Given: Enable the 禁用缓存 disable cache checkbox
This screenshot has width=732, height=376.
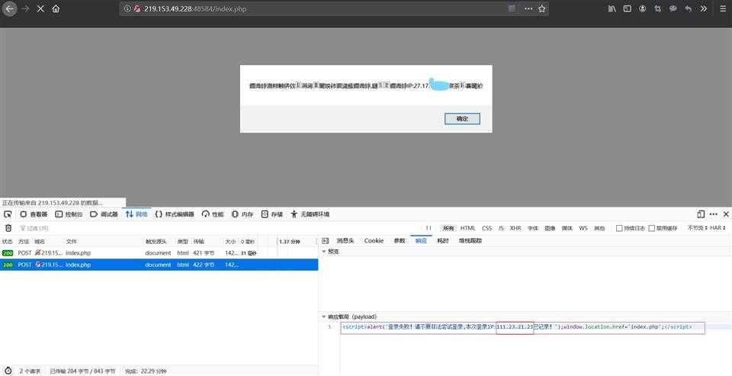Looking at the screenshot, I should [652, 228].
